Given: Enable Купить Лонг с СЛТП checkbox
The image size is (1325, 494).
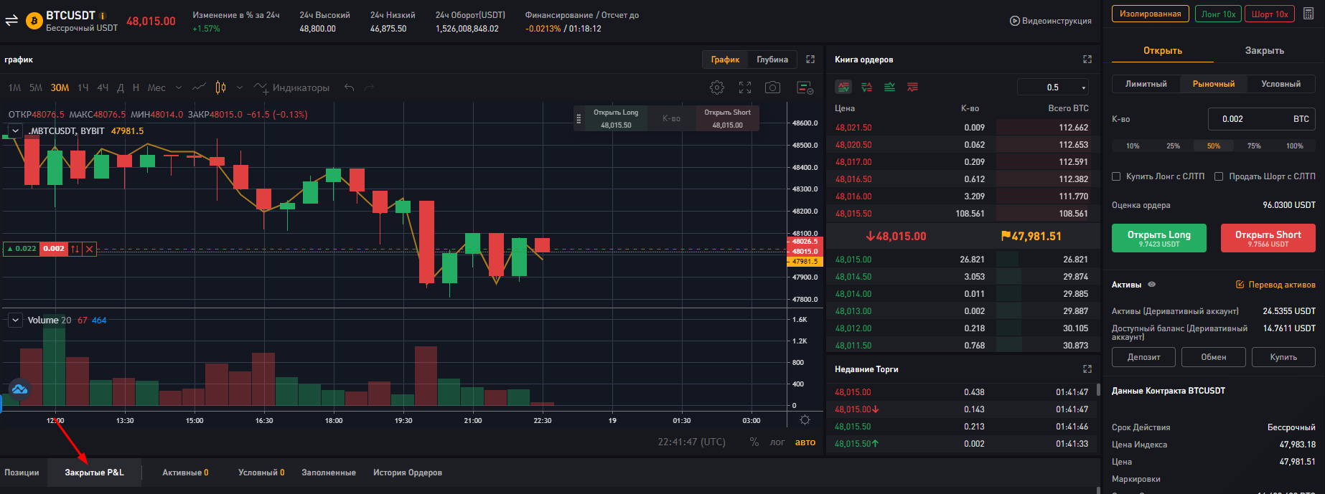Looking at the screenshot, I should click(x=1116, y=176).
